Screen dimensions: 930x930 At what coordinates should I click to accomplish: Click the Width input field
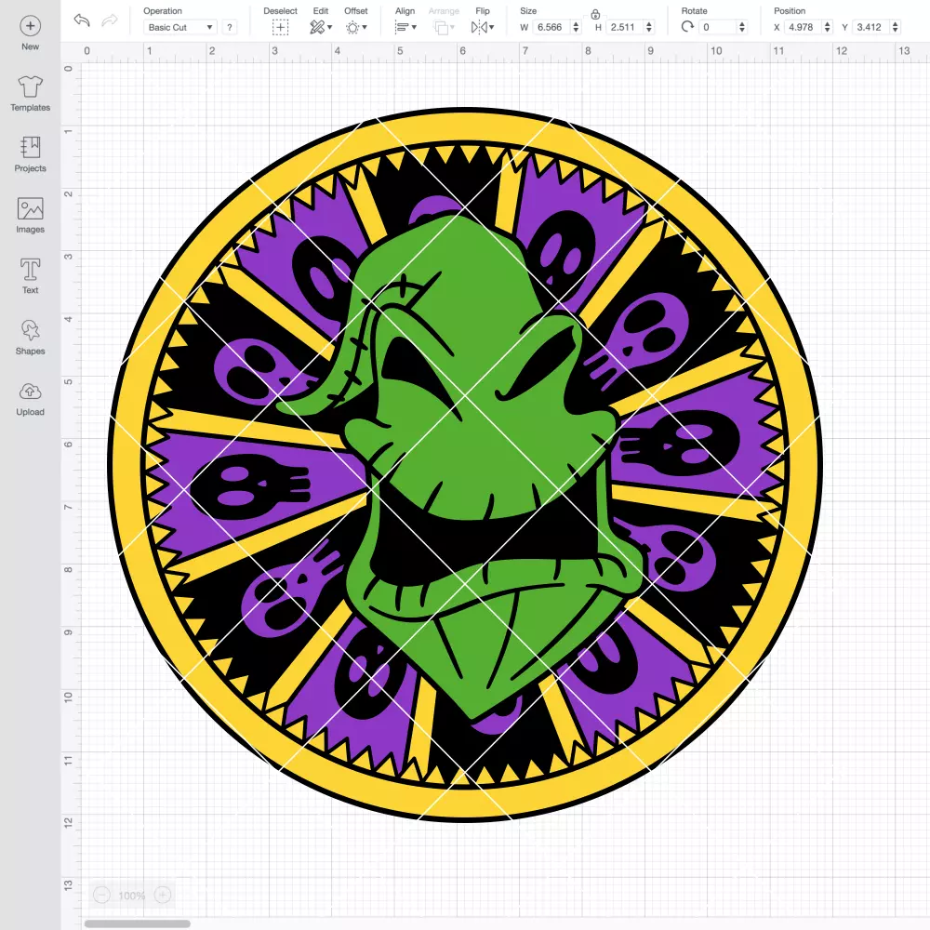[x=551, y=27]
